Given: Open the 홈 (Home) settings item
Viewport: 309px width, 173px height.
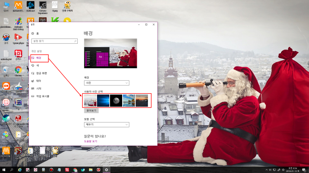Looking at the screenshot, I should [x=35, y=34].
